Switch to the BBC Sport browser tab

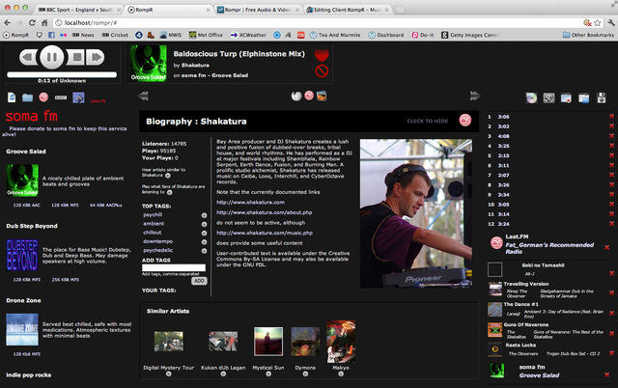pos(79,10)
